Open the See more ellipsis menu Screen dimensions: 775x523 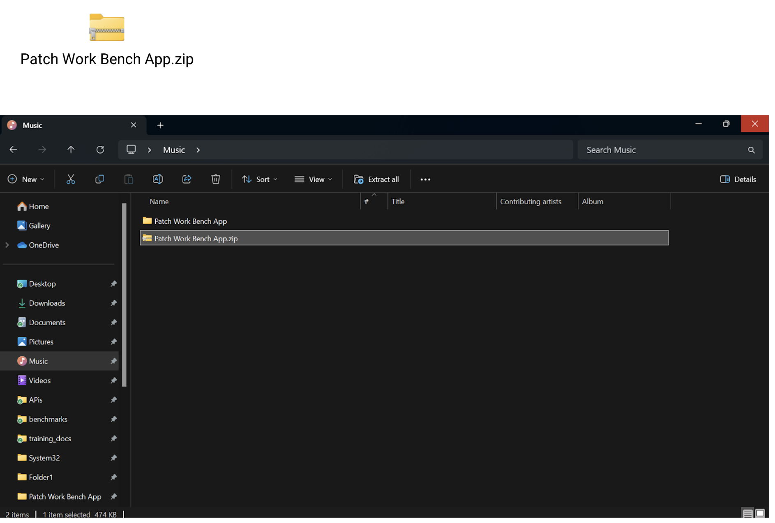pyautogui.click(x=425, y=179)
